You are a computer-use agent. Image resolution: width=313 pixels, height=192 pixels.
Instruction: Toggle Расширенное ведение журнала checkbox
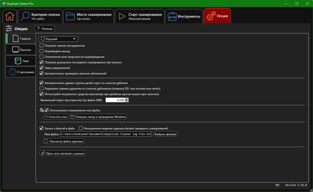tap(81, 128)
